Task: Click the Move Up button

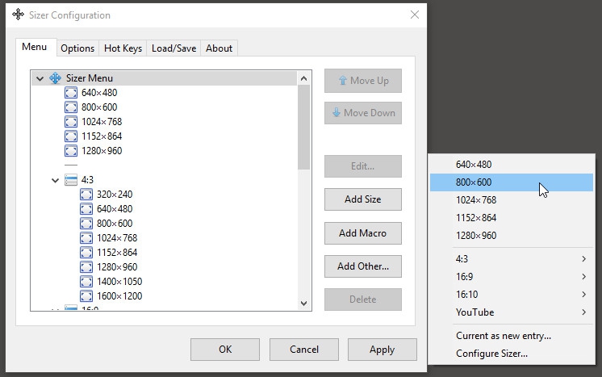Action: point(363,81)
